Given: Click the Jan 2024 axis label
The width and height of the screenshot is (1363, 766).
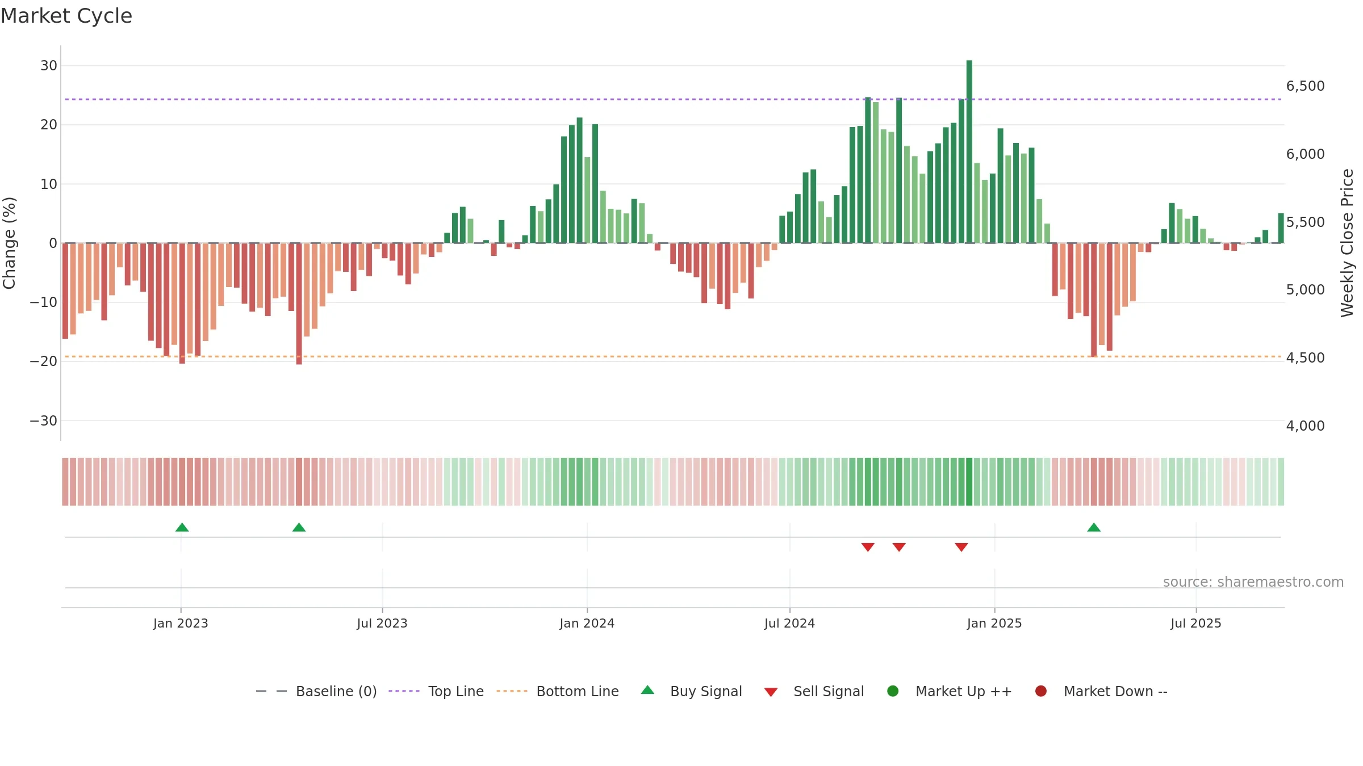Looking at the screenshot, I should (x=587, y=623).
